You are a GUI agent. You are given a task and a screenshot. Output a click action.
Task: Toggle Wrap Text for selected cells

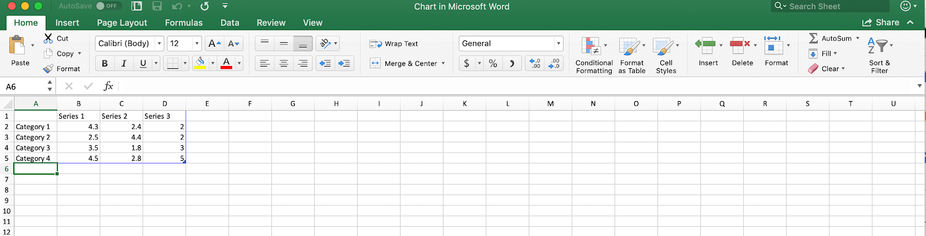pyautogui.click(x=394, y=44)
